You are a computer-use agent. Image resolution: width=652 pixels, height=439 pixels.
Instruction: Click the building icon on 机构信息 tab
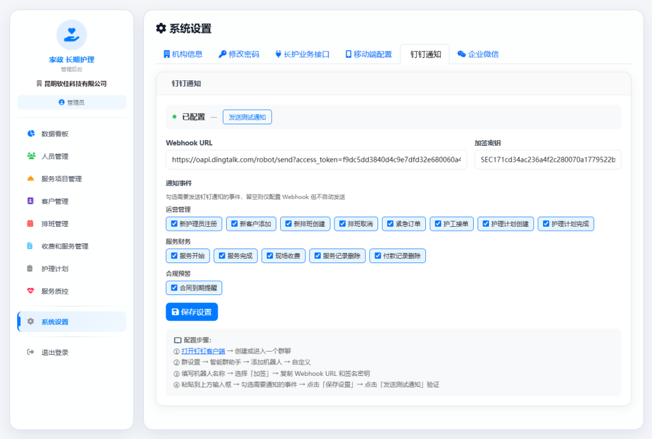point(167,54)
